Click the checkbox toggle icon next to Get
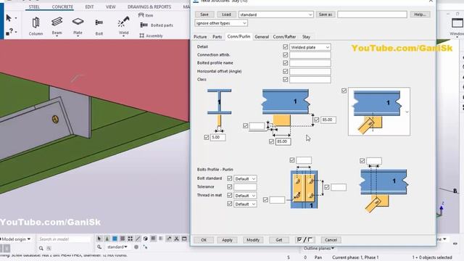 point(304,240)
